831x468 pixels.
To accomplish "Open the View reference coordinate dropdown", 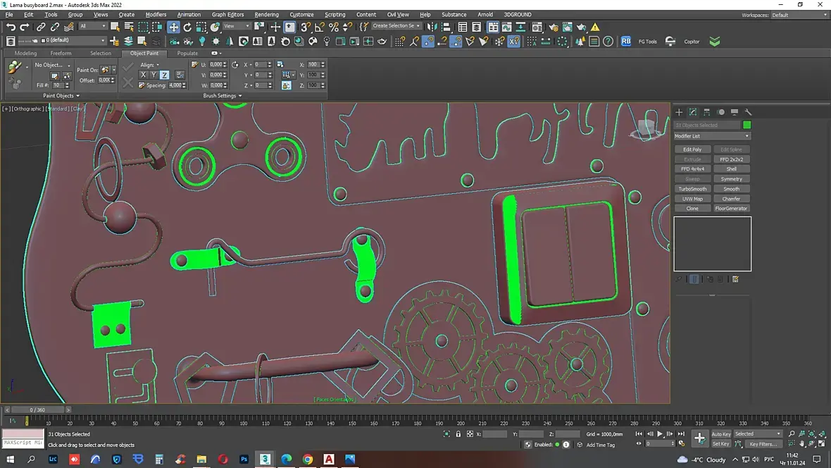I will 237,27.
